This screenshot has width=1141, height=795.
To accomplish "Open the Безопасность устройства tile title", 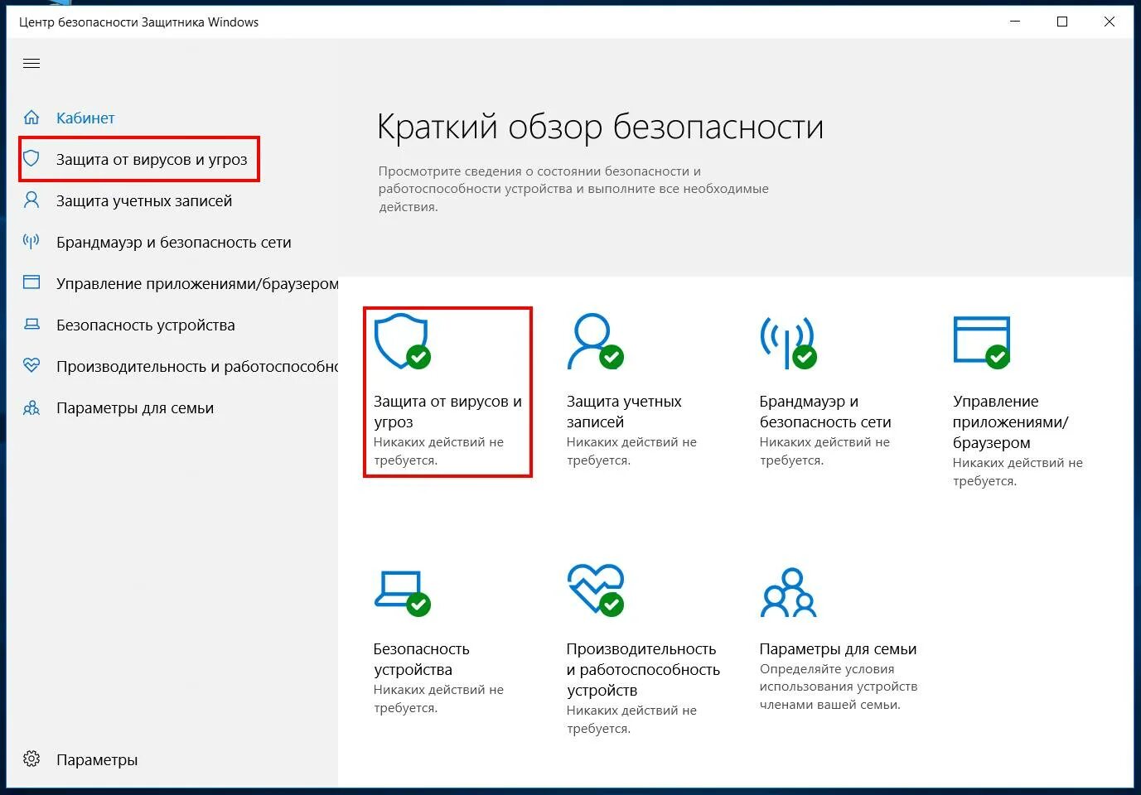I will (421, 659).
